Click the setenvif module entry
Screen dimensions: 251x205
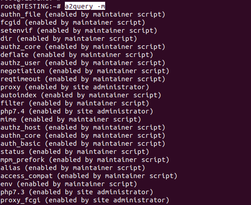tap(79, 31)
